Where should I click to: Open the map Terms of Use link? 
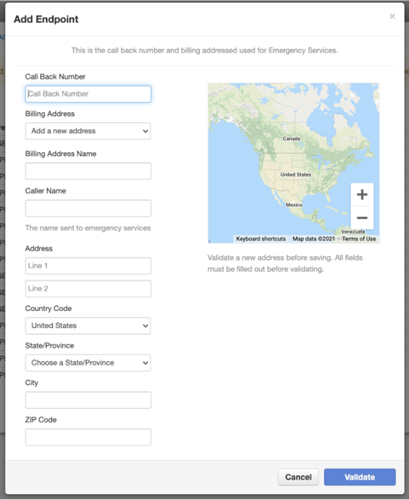(359, 239)
